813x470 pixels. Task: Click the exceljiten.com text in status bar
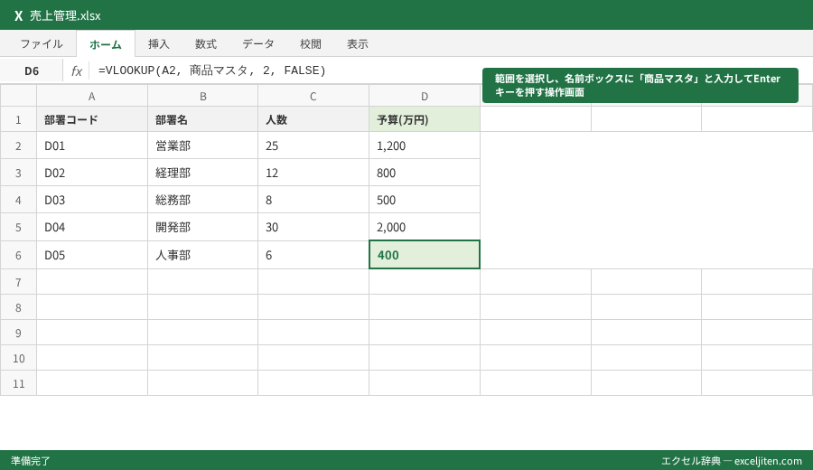click(768, 461)
